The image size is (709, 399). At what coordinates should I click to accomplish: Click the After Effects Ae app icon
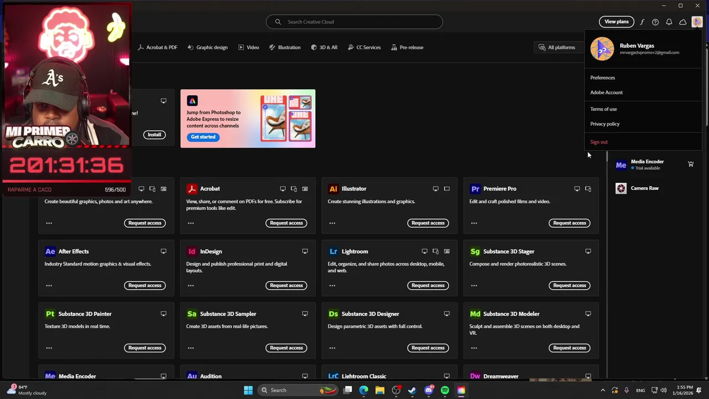pos(50,251)
